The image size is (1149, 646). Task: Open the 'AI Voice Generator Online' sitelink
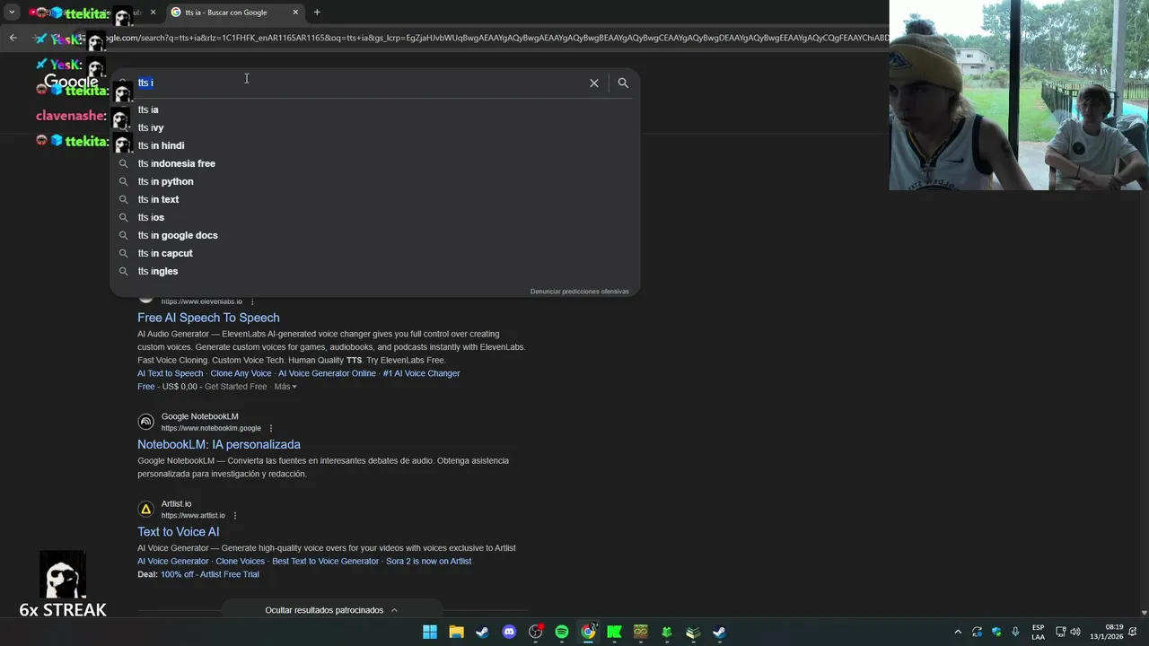pos(327,373)
